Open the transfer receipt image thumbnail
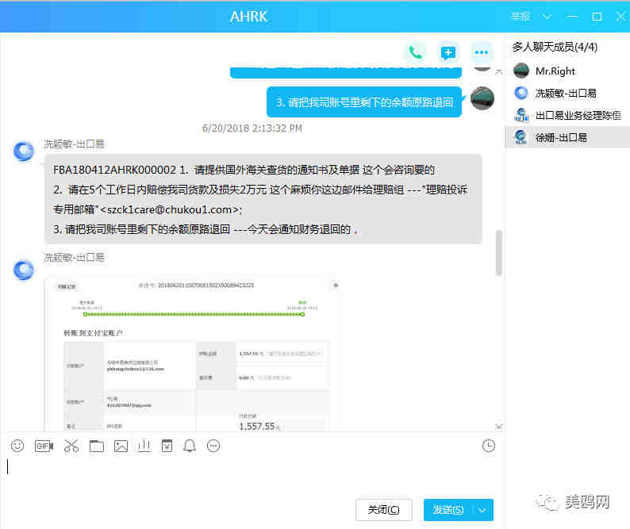Viewport: 630px width, 529px height. (192, 354)
